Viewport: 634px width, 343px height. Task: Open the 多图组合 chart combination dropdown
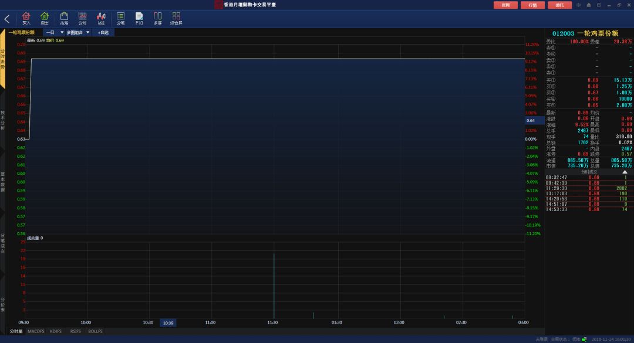[78, 32]
